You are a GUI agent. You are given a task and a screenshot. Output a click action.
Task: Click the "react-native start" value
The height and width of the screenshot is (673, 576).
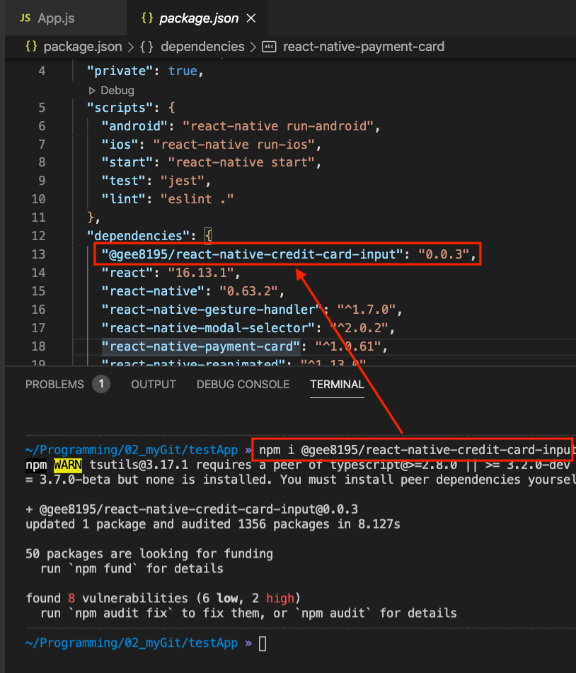pos(242,162)
